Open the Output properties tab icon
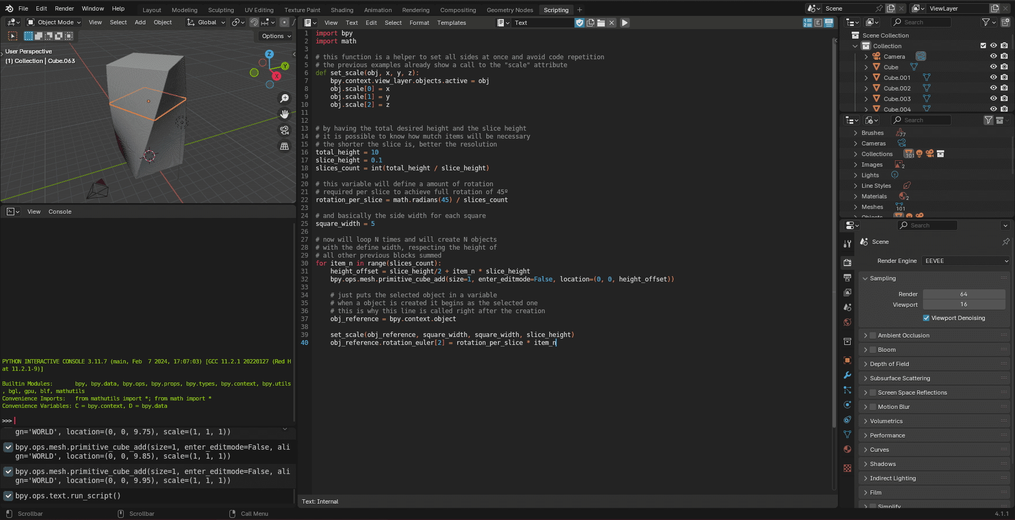1015x520 pixels. [x=847, y=278]
